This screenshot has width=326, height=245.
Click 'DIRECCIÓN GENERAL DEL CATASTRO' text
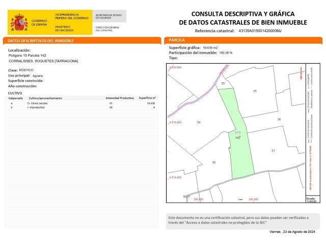point(107,29)
